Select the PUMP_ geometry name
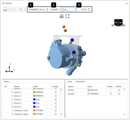130x120 pixels. tap(71, 90)
